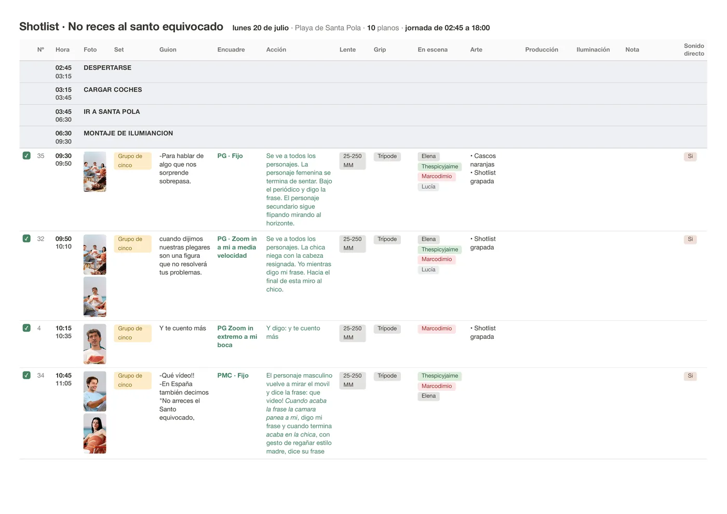Open the second photo of shot 32
The height and width of the screenshot is (514, 727).
point(95,297)
